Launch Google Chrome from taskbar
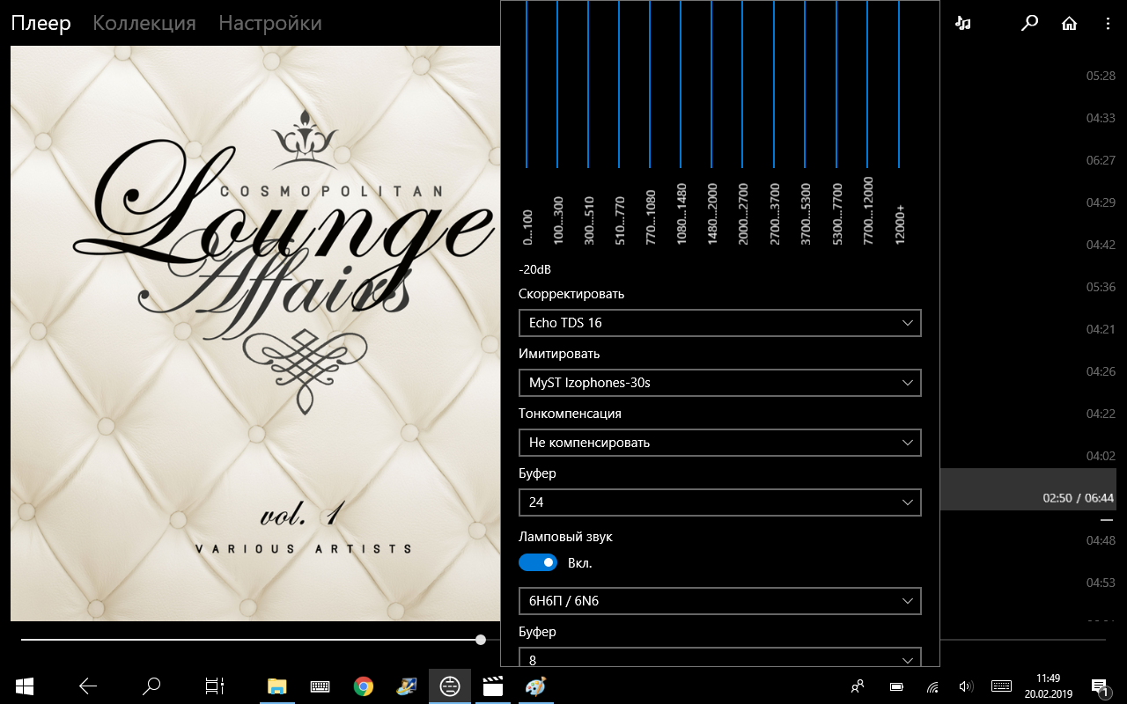Screen dimensions: 1127x704 click(x=363, y=686)
